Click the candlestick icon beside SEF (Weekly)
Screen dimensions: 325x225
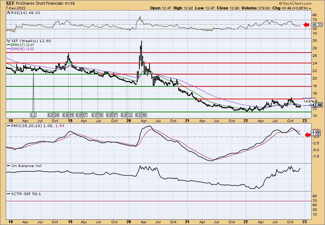9,41
